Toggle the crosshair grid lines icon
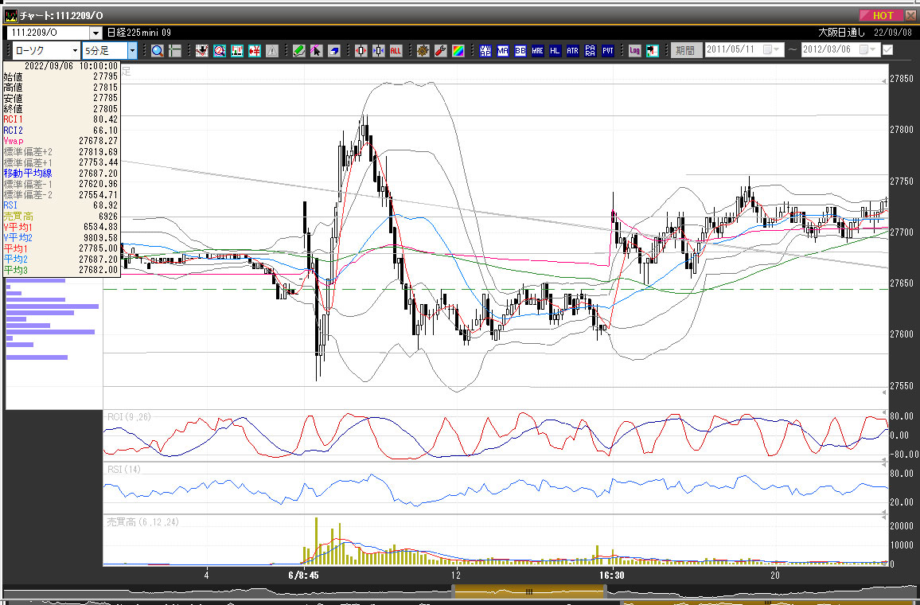Viewport: 920px width, 605px height. click(175, 51)
